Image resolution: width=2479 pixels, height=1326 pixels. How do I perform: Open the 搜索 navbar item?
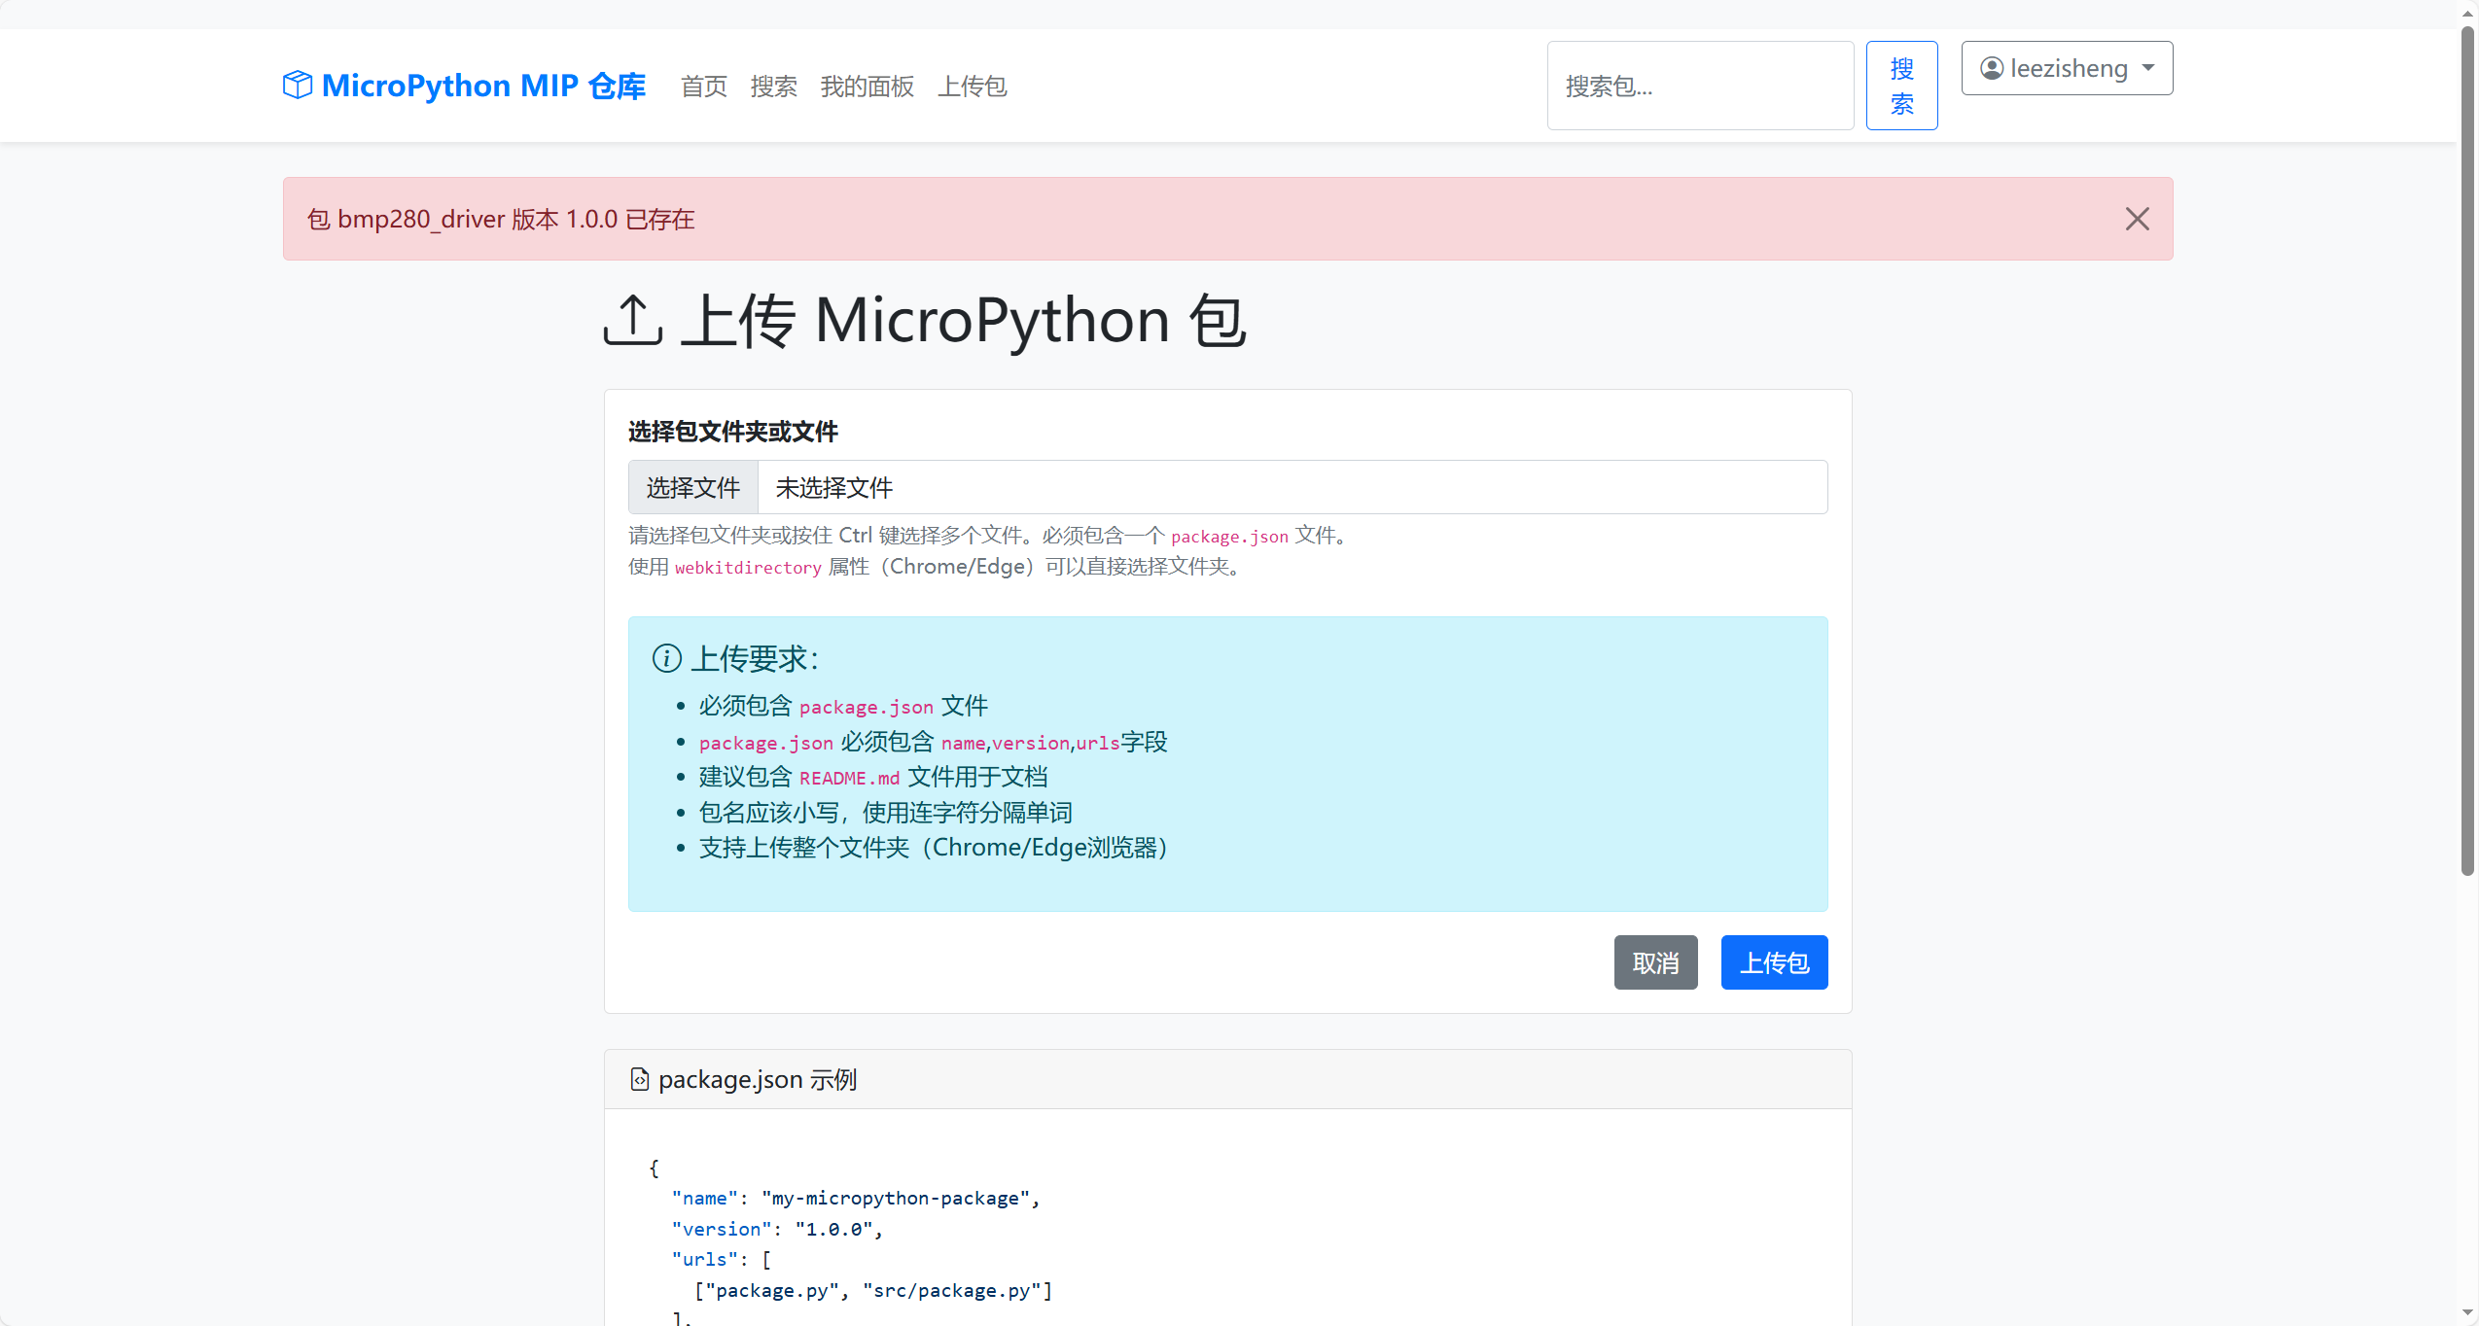(x=774, y=87)
